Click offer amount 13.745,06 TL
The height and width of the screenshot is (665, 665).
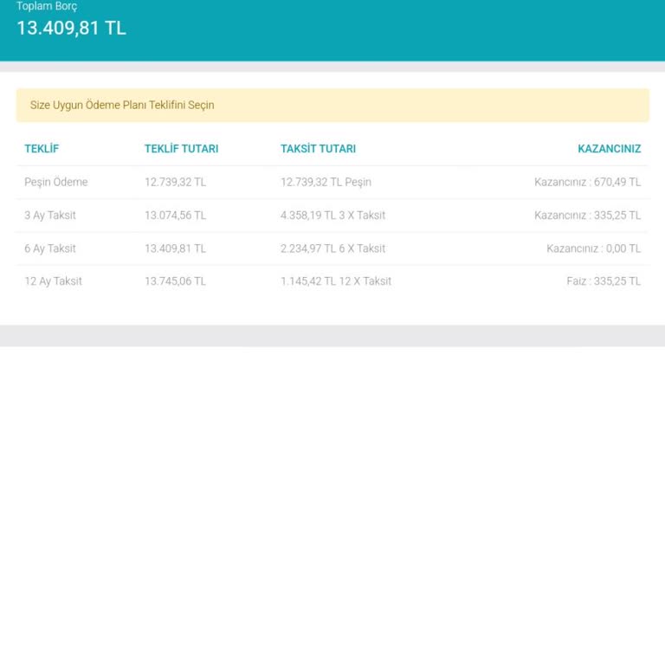(175, 281)
